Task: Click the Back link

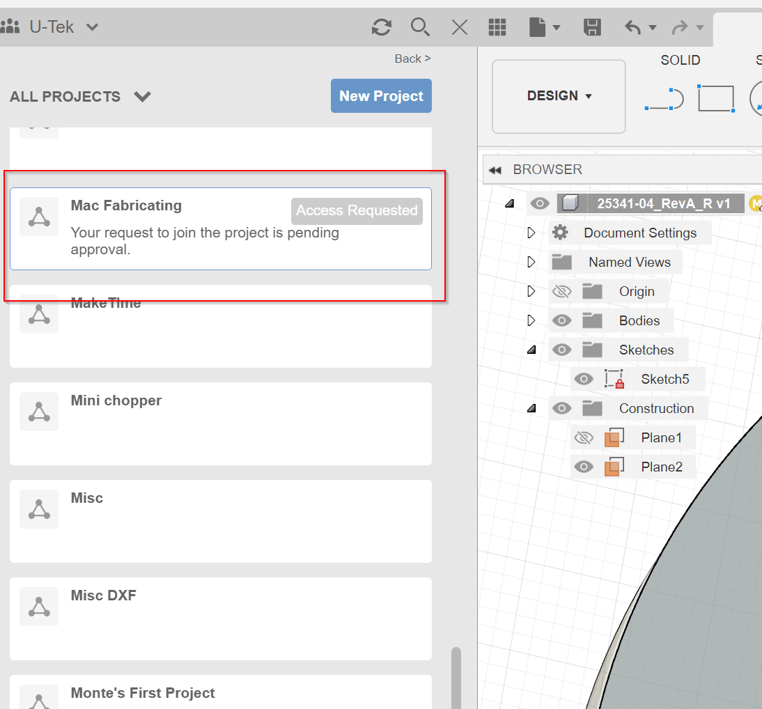Action: [x=412, y=59]
